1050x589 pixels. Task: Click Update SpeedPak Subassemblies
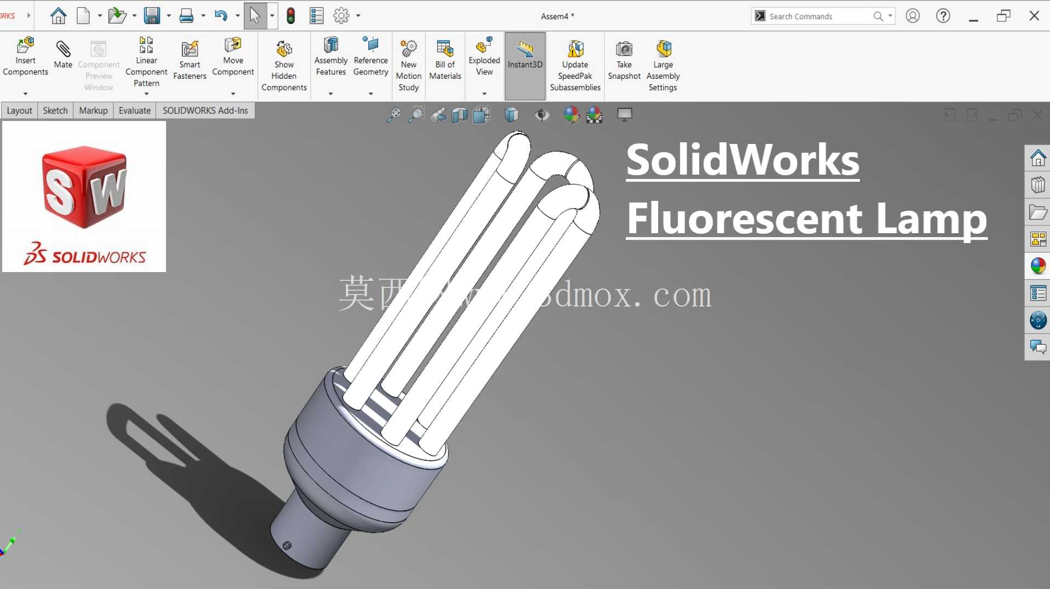point(575,66)
